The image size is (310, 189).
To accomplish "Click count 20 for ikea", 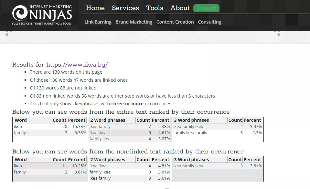I will (65, 127).
